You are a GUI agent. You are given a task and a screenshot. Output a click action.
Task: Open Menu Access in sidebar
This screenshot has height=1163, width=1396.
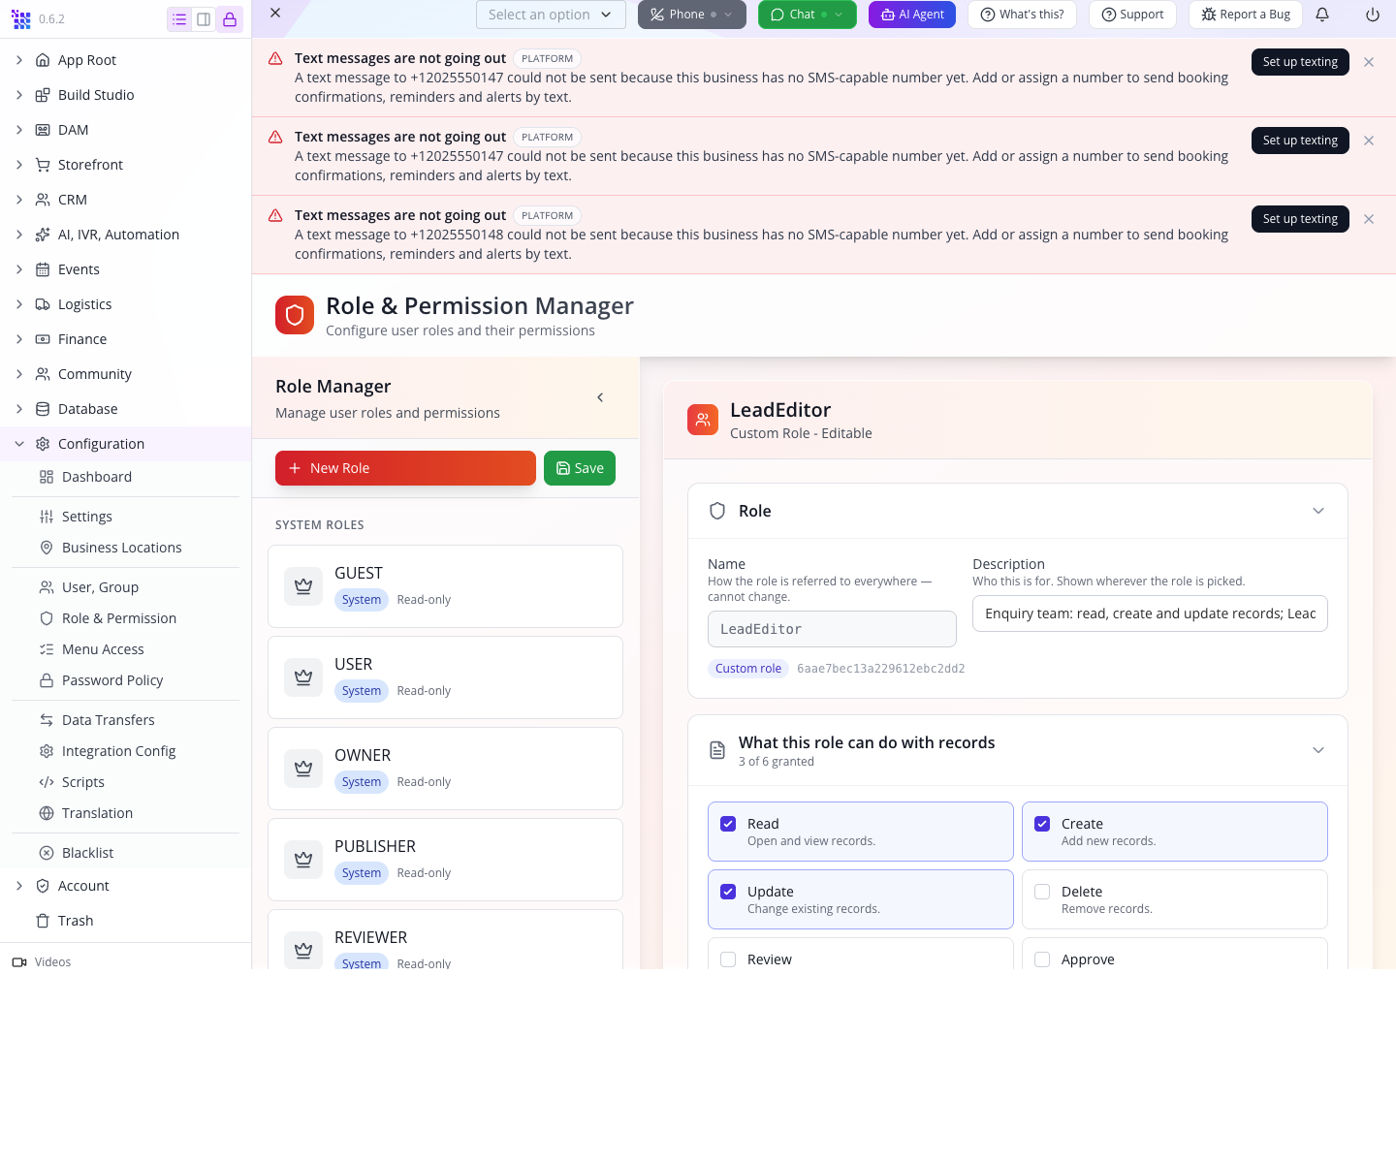click(103, 649)
